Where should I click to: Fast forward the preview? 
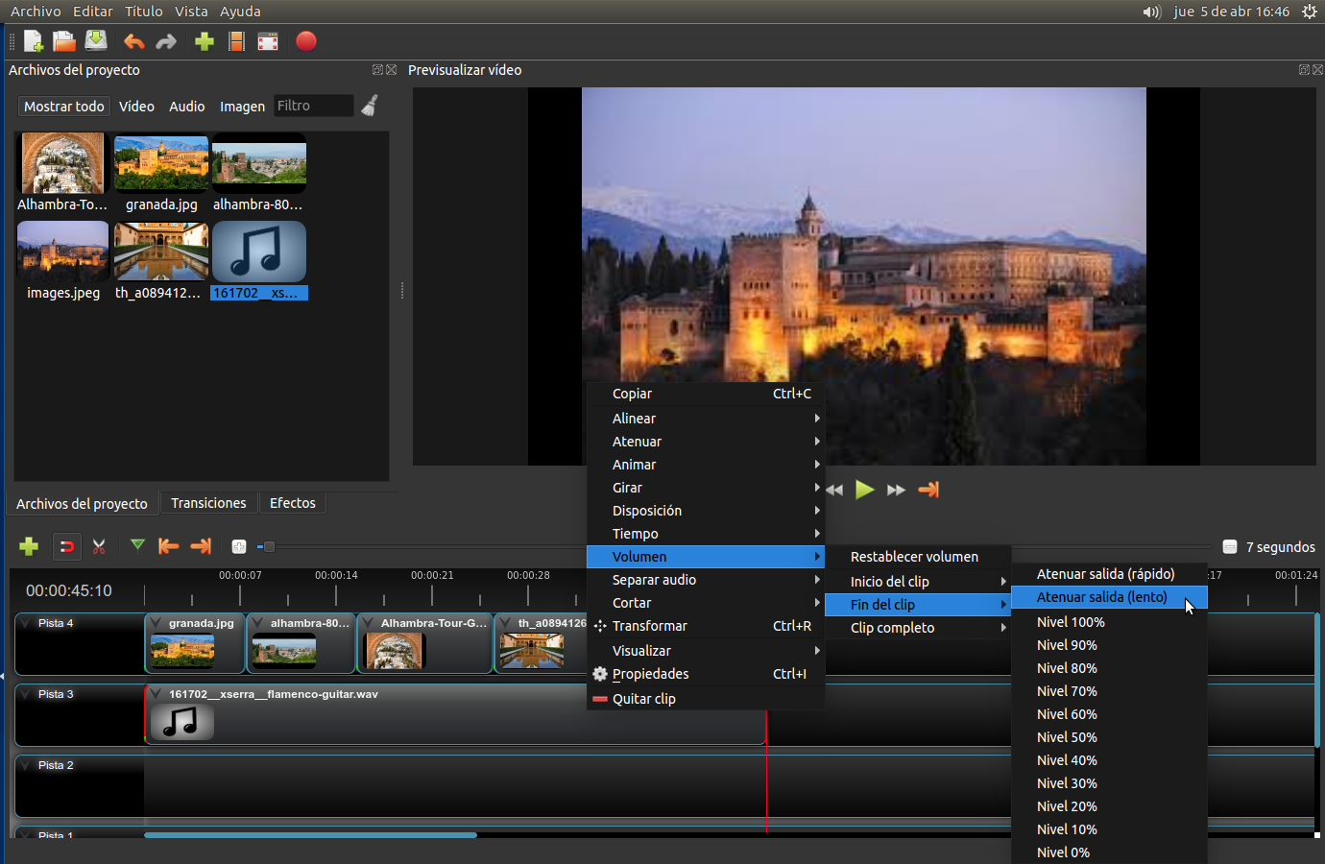pyautogui.click(x=896, y=490)
